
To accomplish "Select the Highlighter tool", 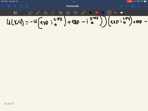I will click(x=38, y=13).
